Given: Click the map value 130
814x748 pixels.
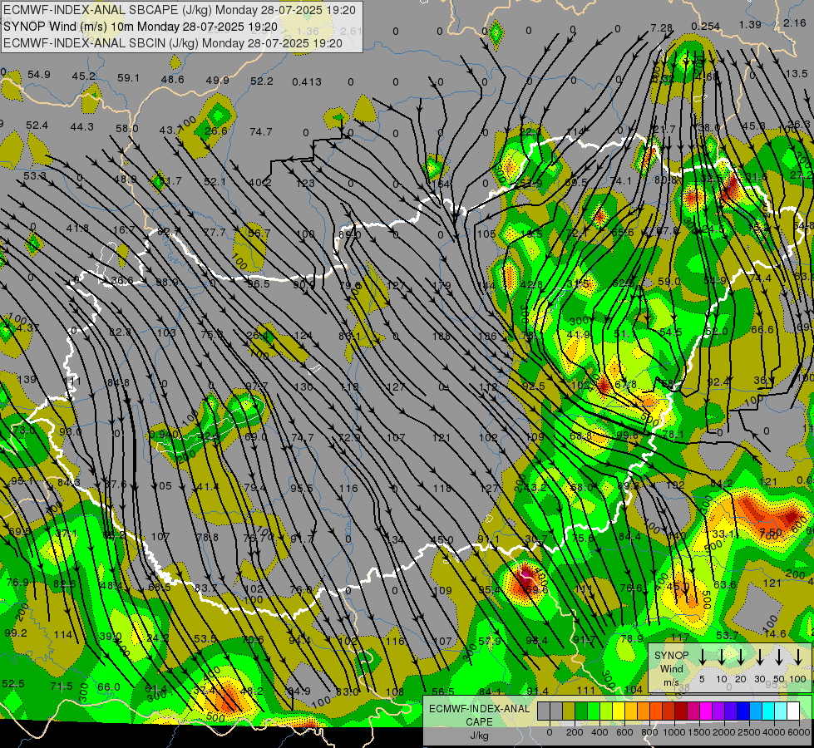Looking at the screenshot, I should click(303, 386).
